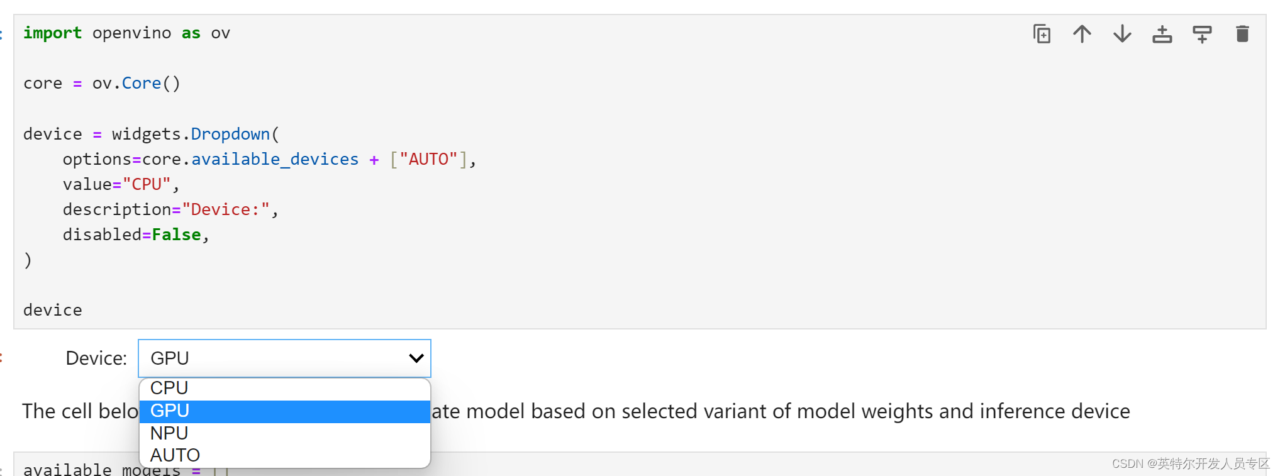The width and height of the screenshot is (1280, 476).
Task: Select AUTO in the device list
Action: click(285, 455)
